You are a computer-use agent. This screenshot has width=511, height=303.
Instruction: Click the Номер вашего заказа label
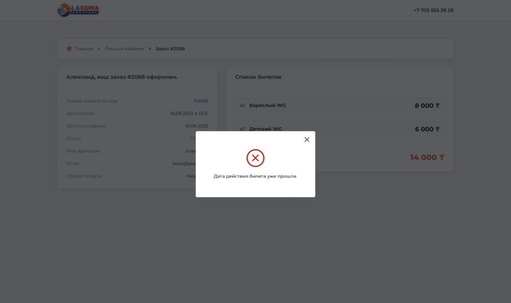click(92, 101)
